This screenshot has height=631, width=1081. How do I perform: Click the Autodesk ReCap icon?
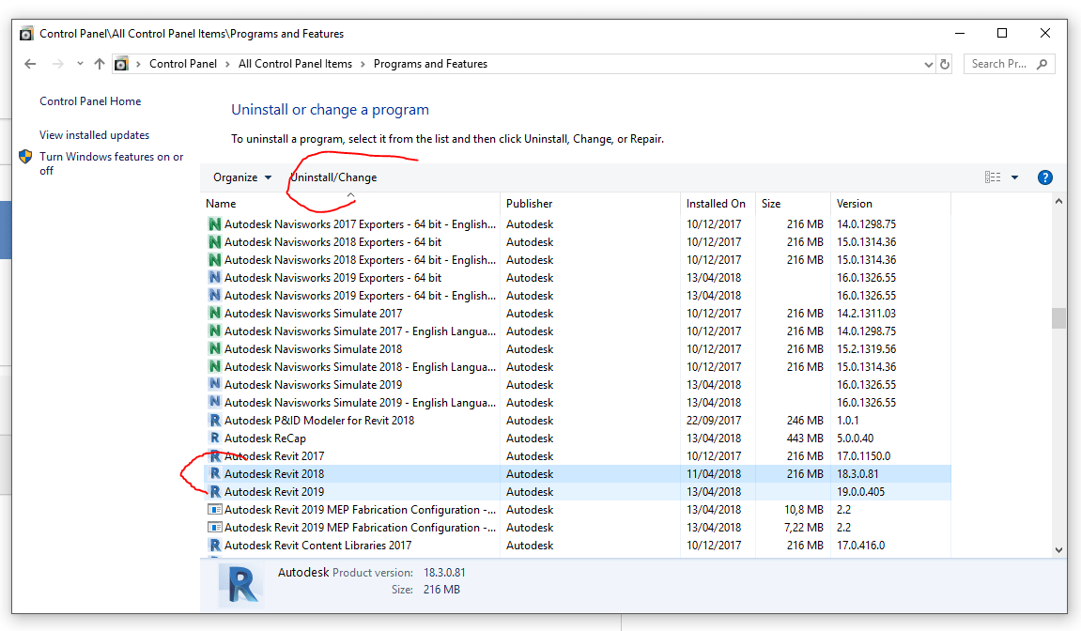(214, 439)
